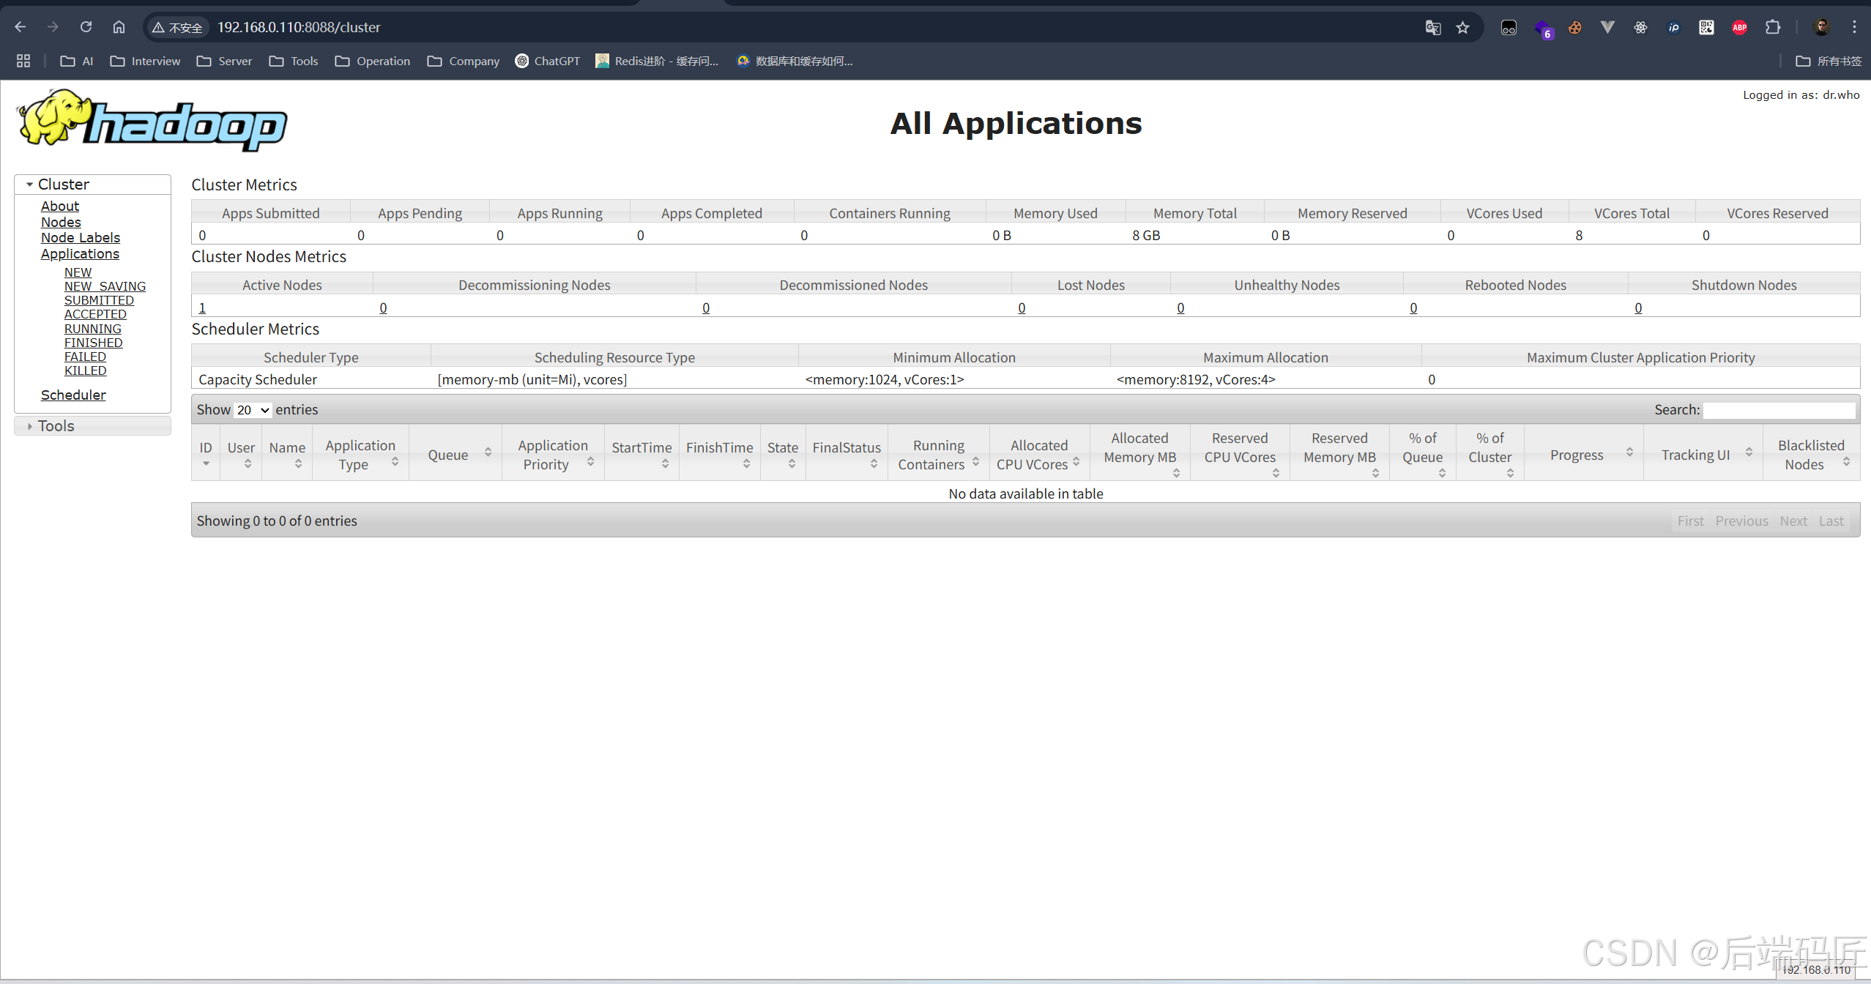Screen dimensions: 1871x984
Task: Open the translate page icon
Action: tap(1432, 27)
